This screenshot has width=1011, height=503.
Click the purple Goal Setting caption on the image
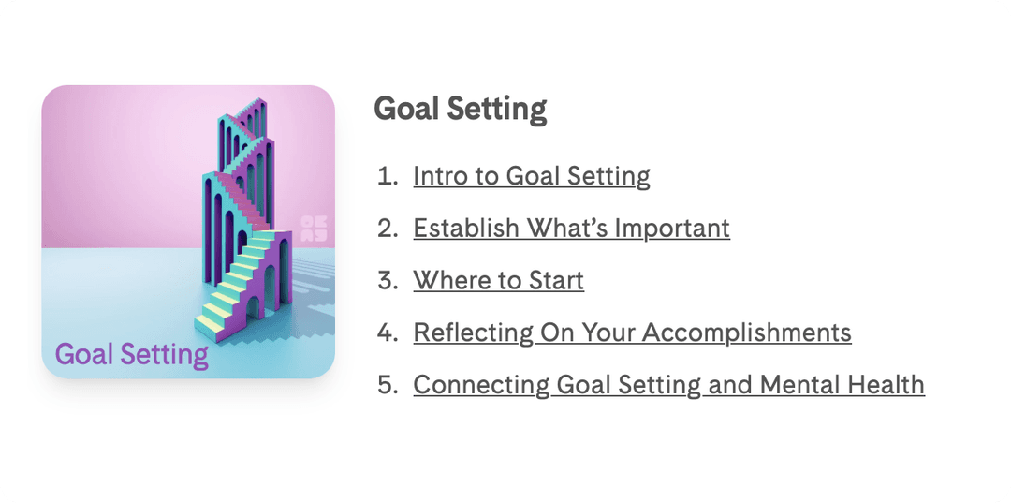coord(132,354)
